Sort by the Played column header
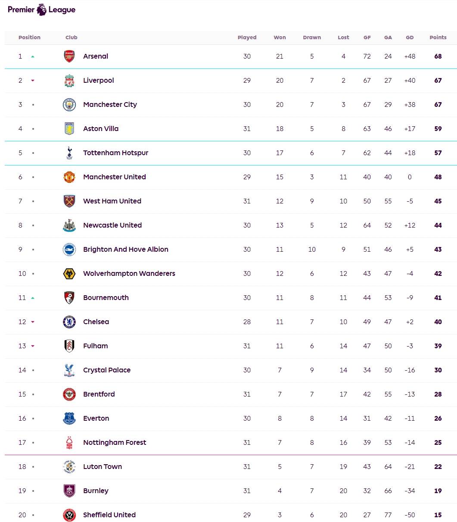The width and height of the screenshot is (457, 522). 247,38
